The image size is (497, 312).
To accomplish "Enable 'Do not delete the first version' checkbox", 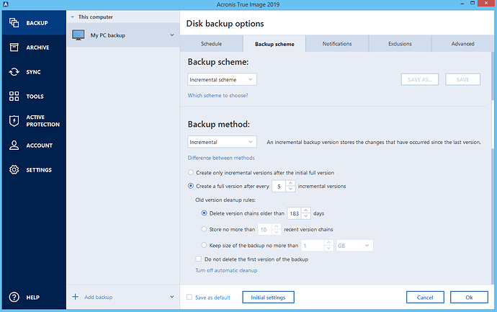I will pyautogui.click(x=198, y=259).
